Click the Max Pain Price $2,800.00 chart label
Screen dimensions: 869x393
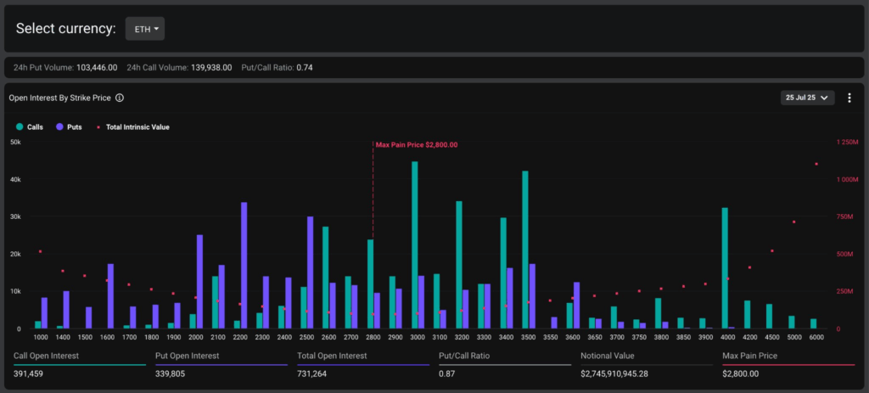pyautogui.click(x=417, y=144)
